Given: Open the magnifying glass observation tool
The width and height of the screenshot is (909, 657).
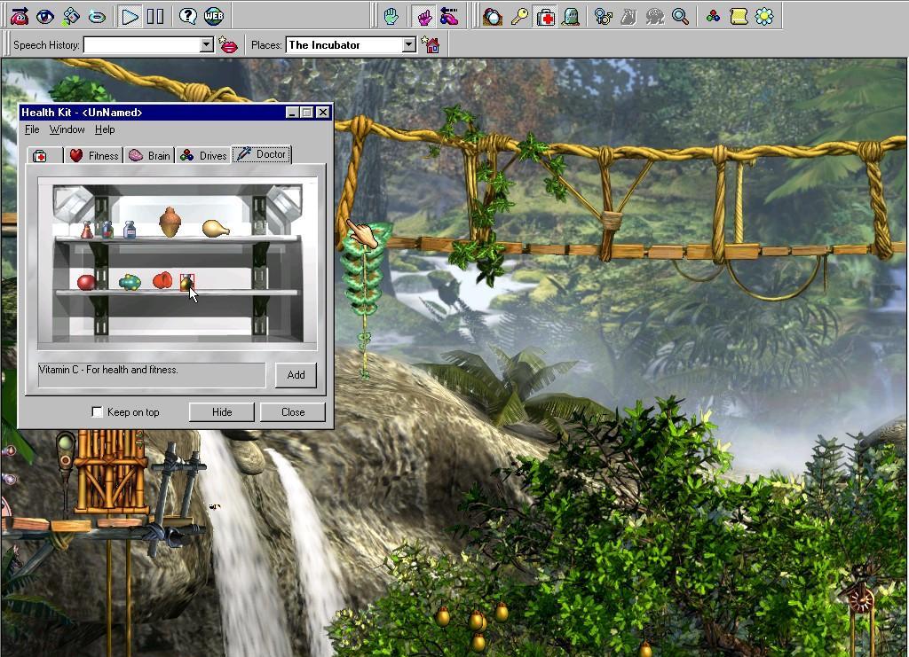Looking at the screenshot, I should pos(680,16).
